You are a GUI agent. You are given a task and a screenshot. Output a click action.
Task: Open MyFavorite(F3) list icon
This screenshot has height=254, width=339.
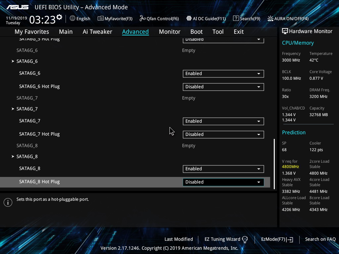100,19
